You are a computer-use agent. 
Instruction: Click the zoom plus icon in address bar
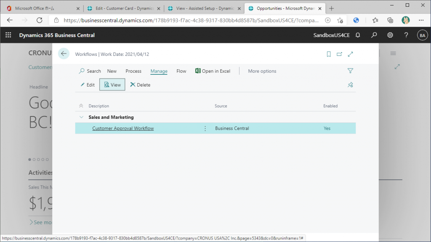pos(327,20)
